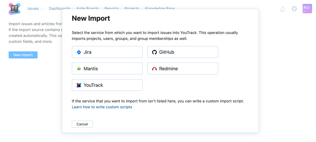Screen dimensions: 316x142
Task: Open the Issues menu item
Action: click(x=33, y=9)
